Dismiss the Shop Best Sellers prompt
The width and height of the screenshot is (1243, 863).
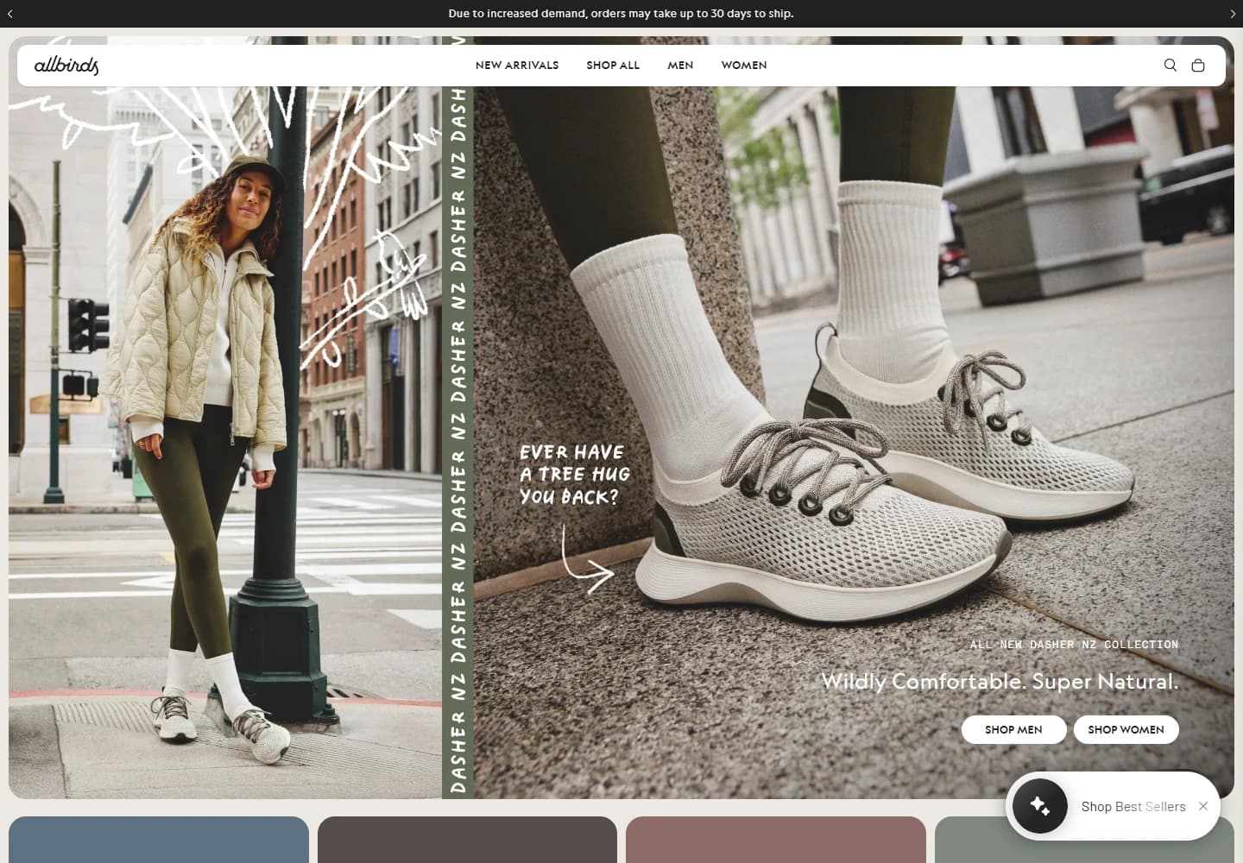click(x=1203, y=806)
